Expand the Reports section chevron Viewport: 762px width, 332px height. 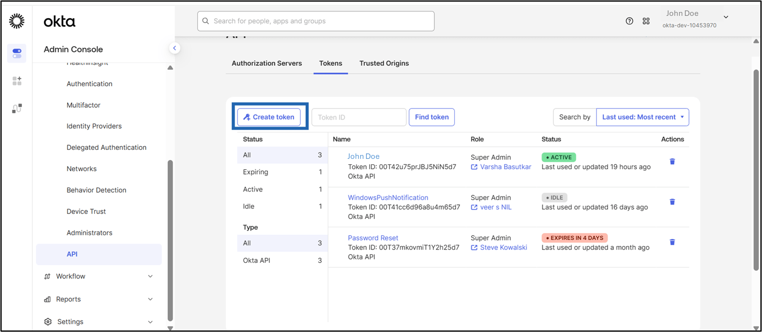click(x=150, y=299)
